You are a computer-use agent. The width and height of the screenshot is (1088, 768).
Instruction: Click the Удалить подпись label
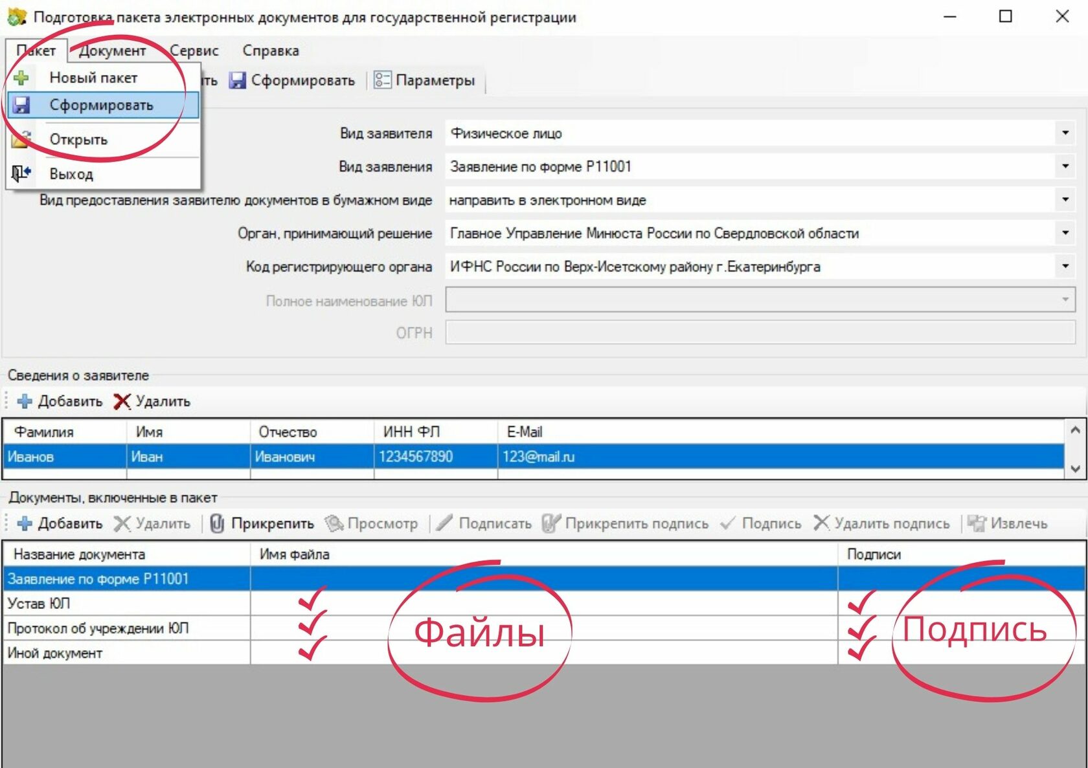tap(892, 523)
